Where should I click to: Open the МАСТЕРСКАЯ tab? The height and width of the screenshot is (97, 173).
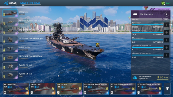(30, 3)
